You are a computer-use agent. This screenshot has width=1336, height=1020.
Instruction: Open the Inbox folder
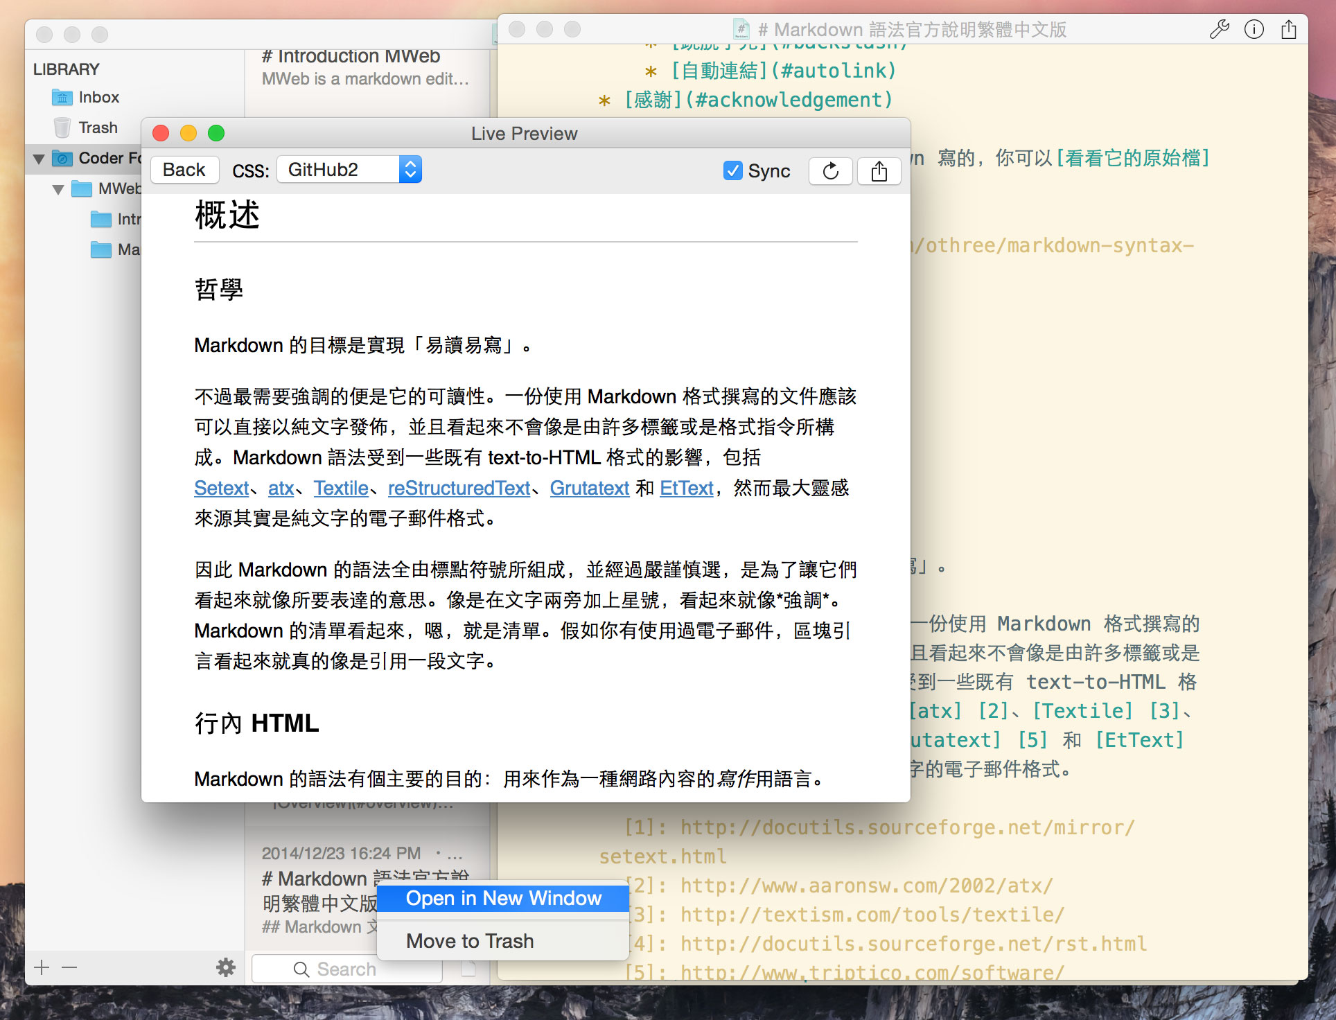pos(98,97)
